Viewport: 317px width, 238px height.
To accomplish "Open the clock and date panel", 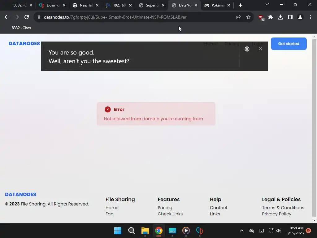I will (x=295, y=231).
